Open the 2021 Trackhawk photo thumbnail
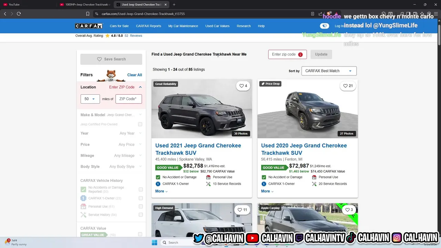Viewport: 441px width, 248px height. click(x=202, y=109)
